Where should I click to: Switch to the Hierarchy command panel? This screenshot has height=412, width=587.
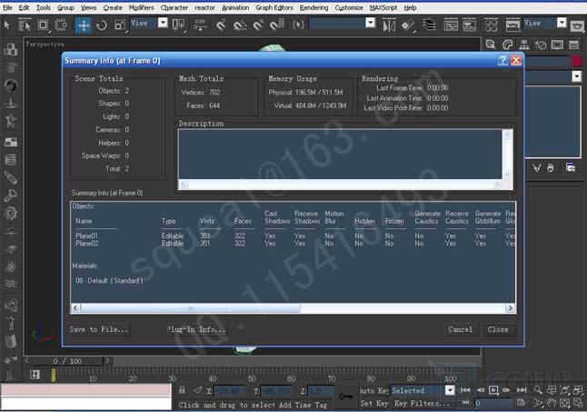tap(524, 45)
